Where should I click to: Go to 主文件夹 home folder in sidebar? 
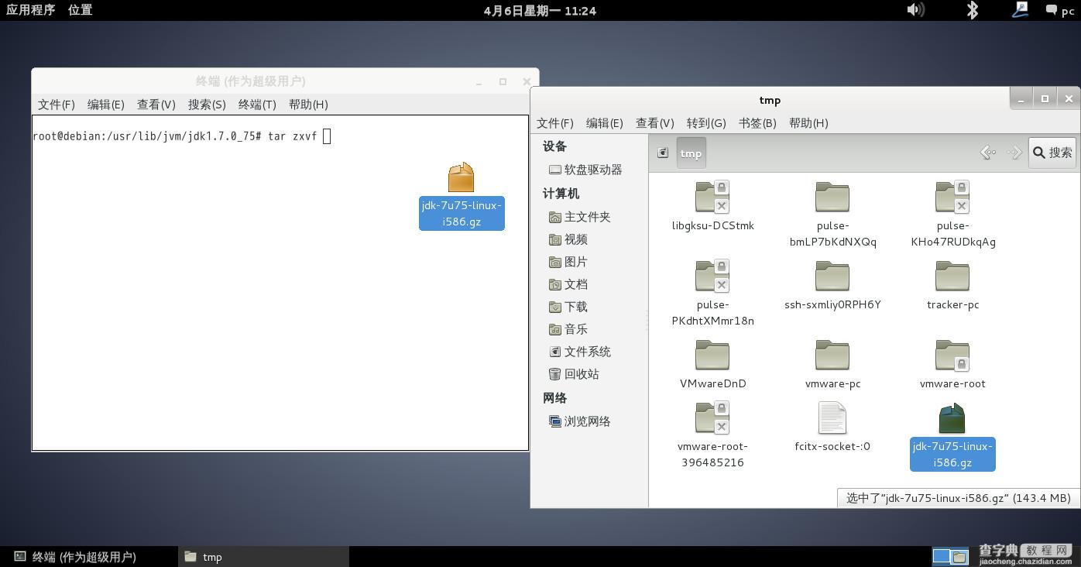pos(579,217)
